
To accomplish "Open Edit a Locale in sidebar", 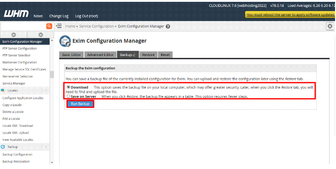I will (11, 118).
